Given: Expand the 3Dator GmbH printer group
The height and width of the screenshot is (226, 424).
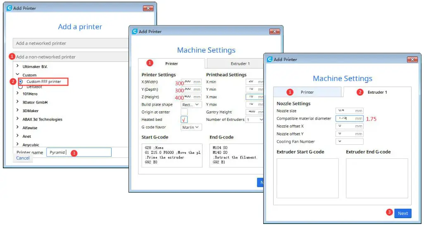Looking at the screenshot, I should (x=18, y=102).
